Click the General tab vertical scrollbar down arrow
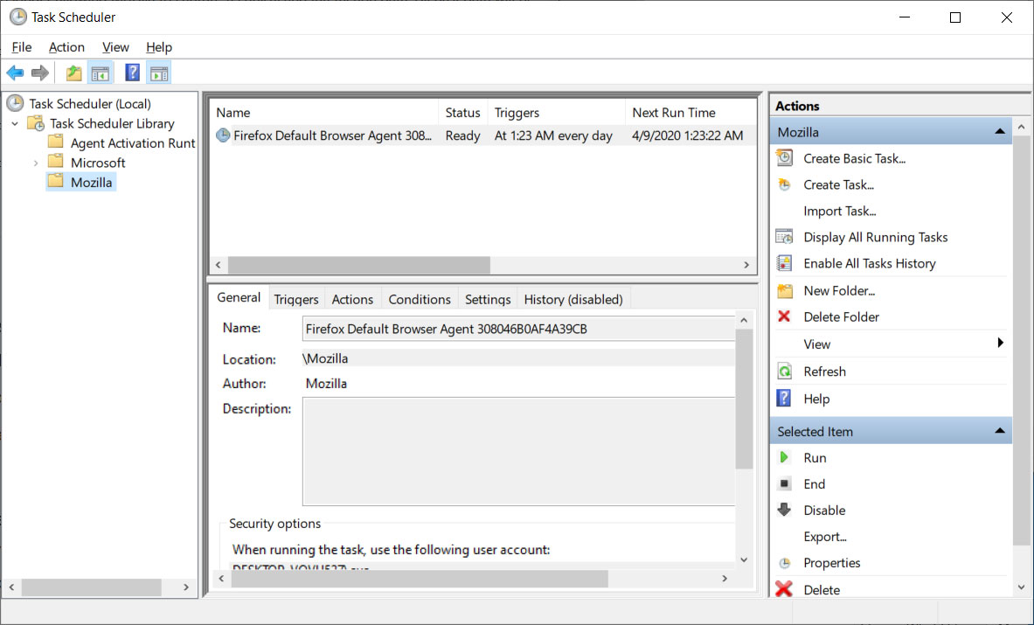This screenshot has width=1034, height=625. coord(744,559)
